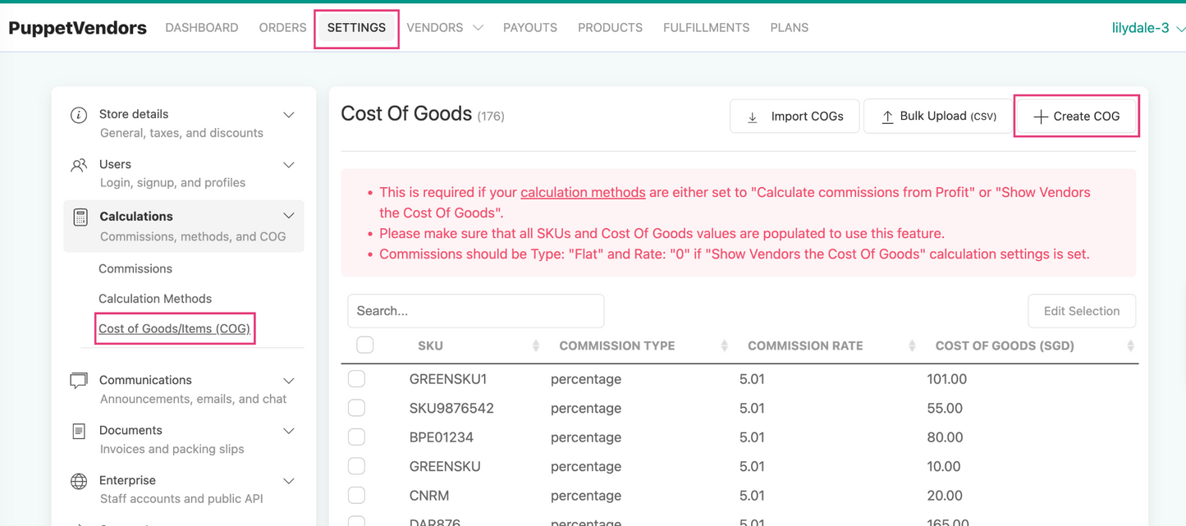The width and height of the screenshot is (1186, 526).
Task: Click the Communications chat bubble icon
Action: click(x=79, y=381)
